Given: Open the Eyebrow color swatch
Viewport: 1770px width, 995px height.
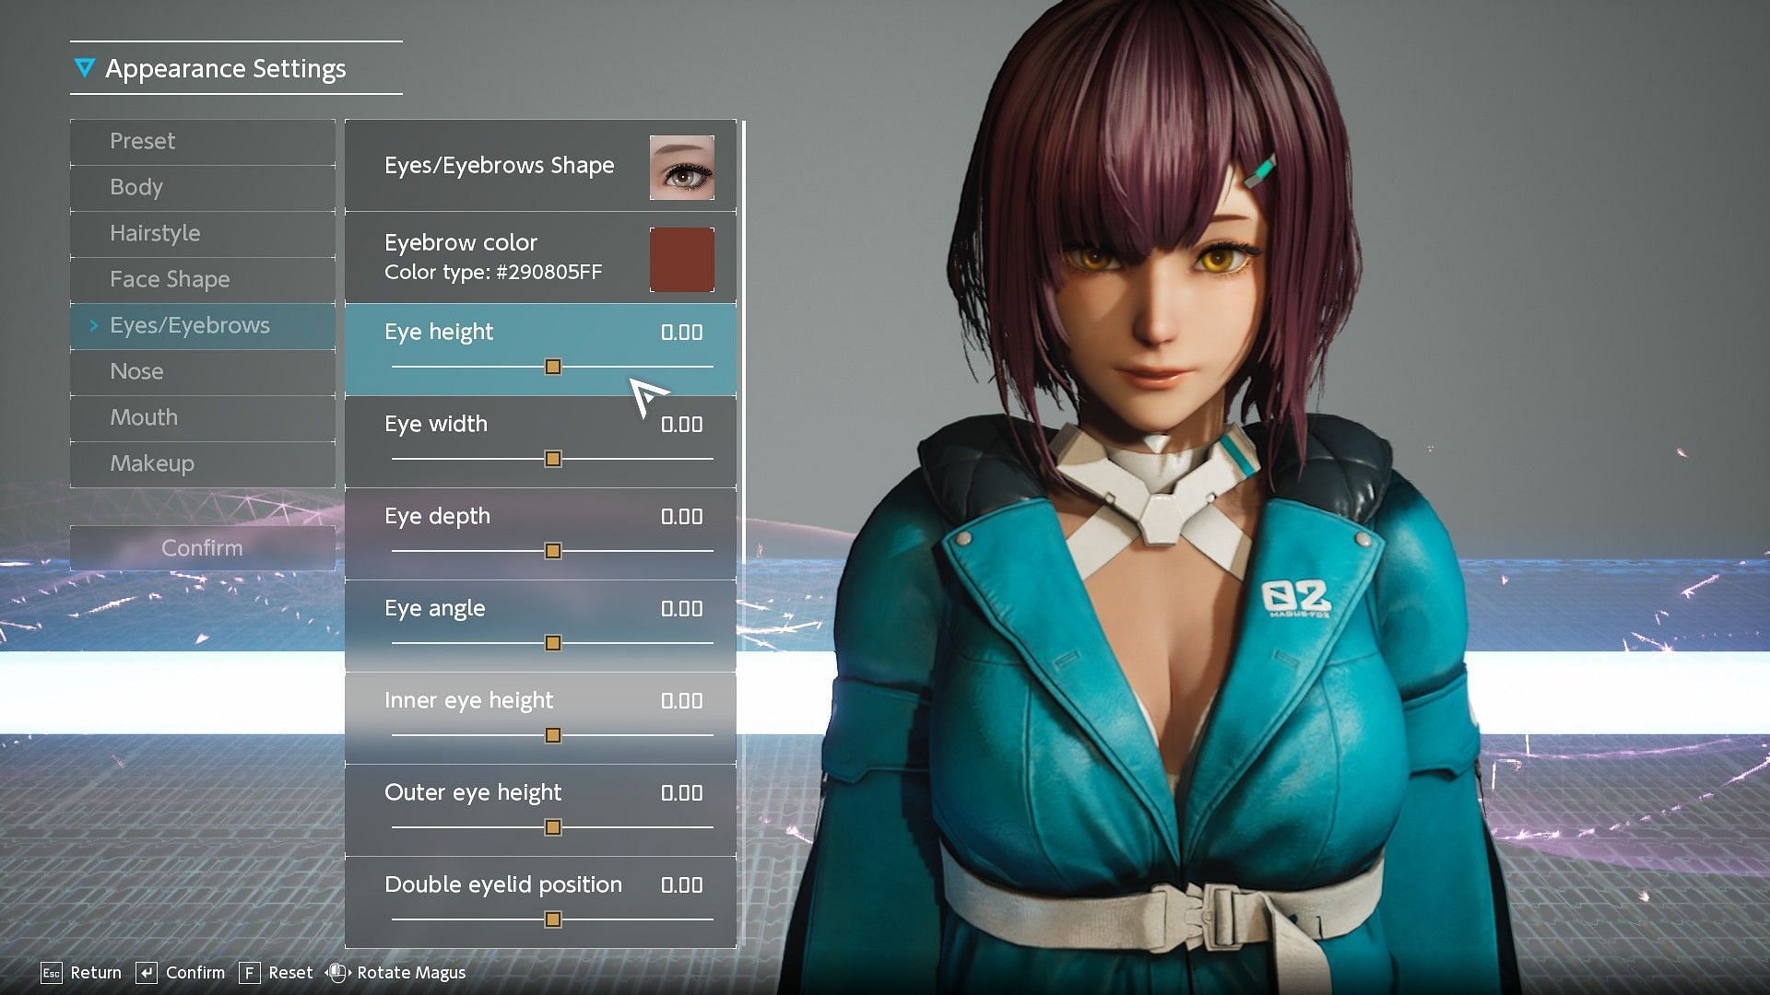Looking at the screenshot, I should (x=684, y=258).
